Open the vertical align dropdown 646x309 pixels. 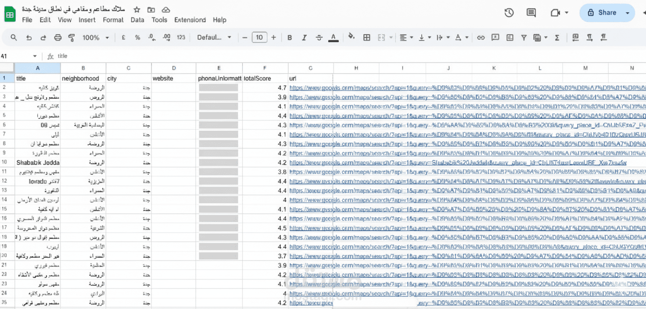coord(424,38)
